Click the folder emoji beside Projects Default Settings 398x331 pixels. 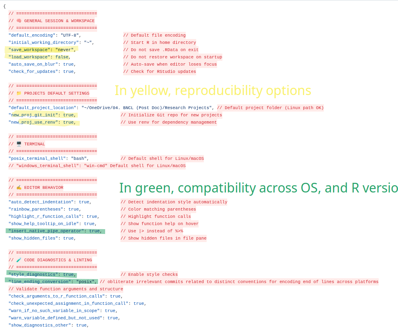click(x=19, y=93)
